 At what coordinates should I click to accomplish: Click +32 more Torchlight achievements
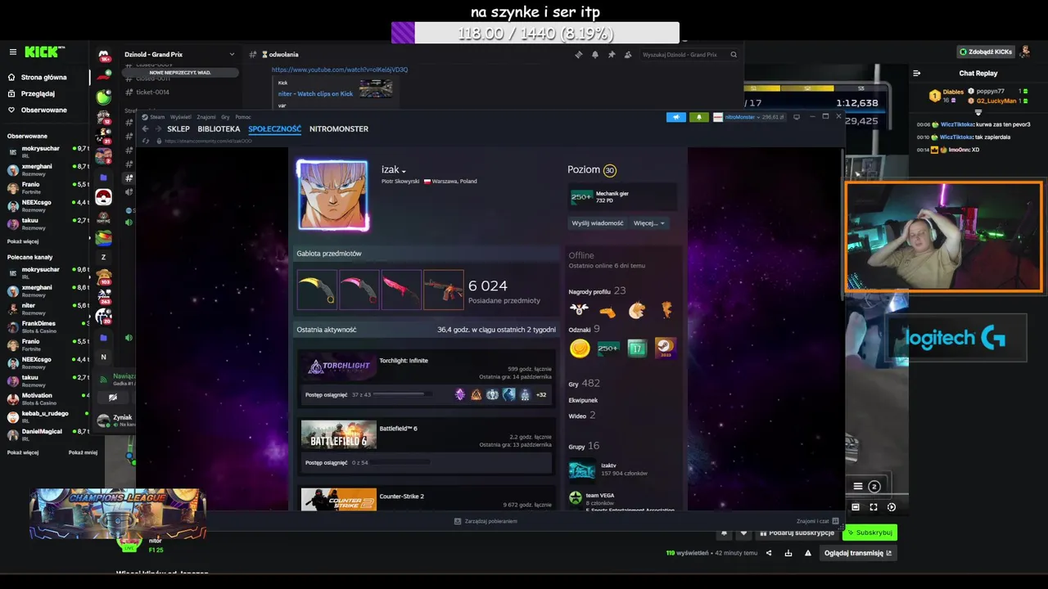[541, 394]
